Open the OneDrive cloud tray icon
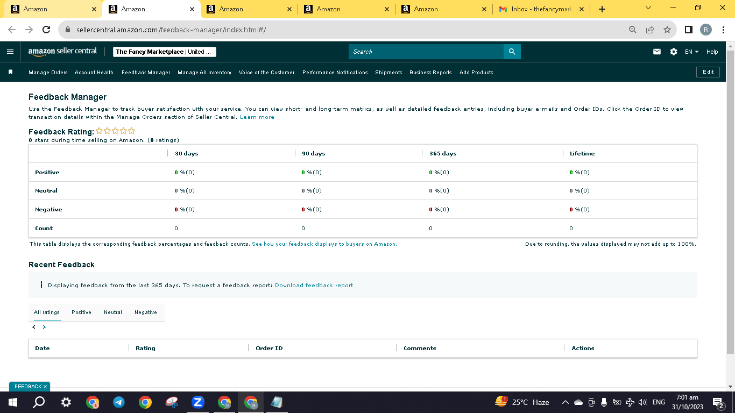 point(578,402)
